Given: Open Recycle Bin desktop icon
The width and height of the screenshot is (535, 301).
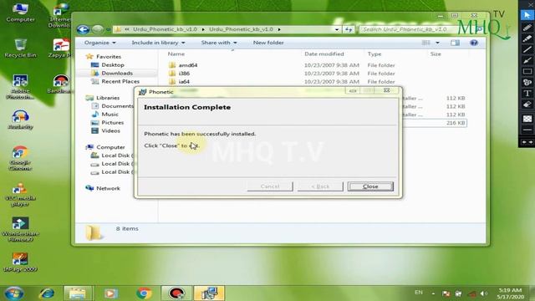Looking at the screenshot, I should pyautogui.click(x=20, y=48).
